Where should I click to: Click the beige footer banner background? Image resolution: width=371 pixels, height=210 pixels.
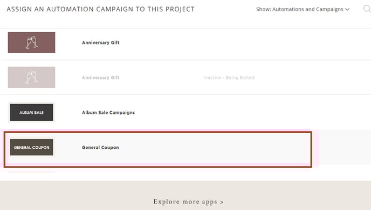[x=71, y=195]
